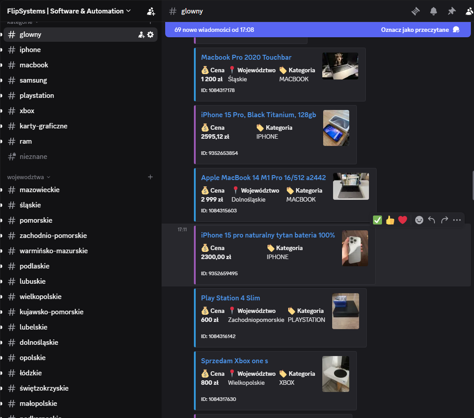Viewport: 474px width, 418px height.
Task: React with thumbs up emoji
Action: click(x=390, y=220)
